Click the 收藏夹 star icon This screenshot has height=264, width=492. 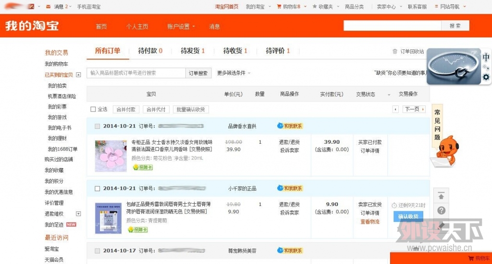[314, 7]
